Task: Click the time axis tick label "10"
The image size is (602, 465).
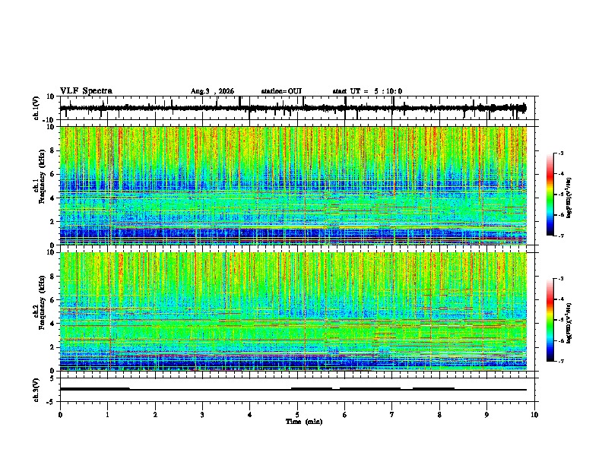Action: (534, 415)
